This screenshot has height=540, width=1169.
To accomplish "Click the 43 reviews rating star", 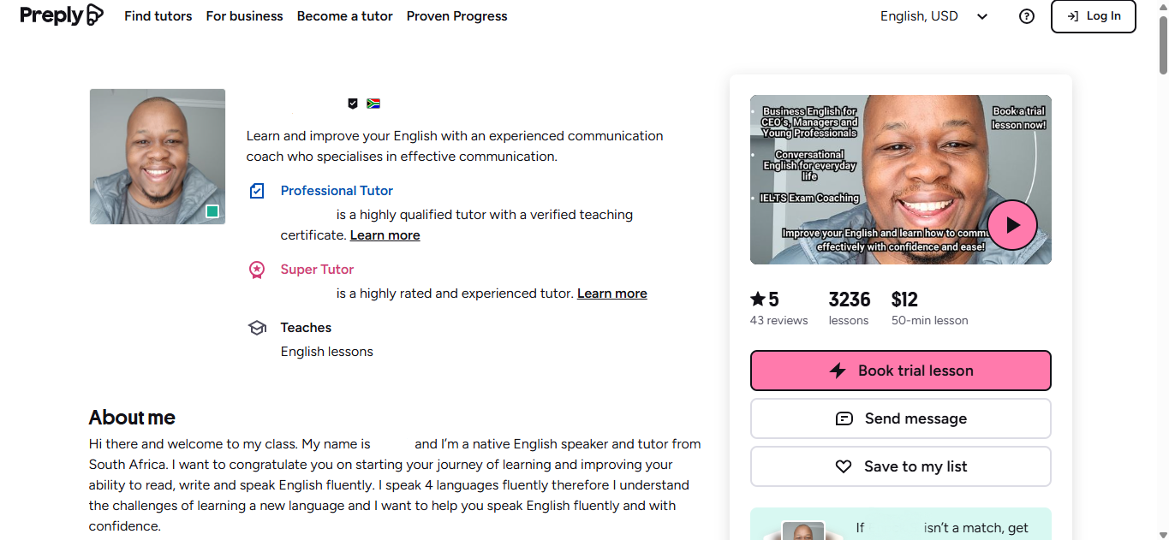I will pyautogui.click(x=757, y=298).
